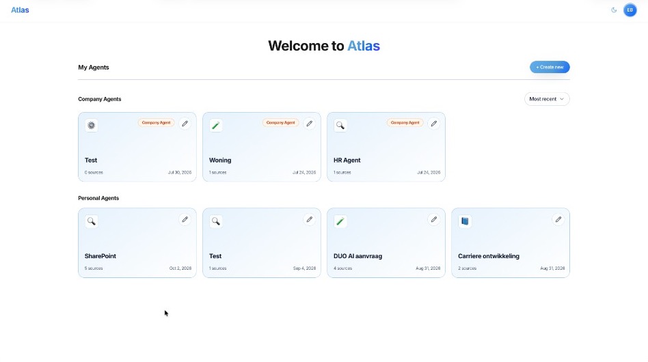Toggle dark mode with the moon icon
Image resolution: width=648 pixels, height=362 pixels.
[614, 10]
